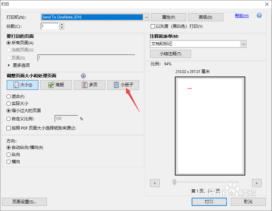This screenshot has height=211, width=272.
Task: Click inside the 份数 copies input field
Action: 50,26
